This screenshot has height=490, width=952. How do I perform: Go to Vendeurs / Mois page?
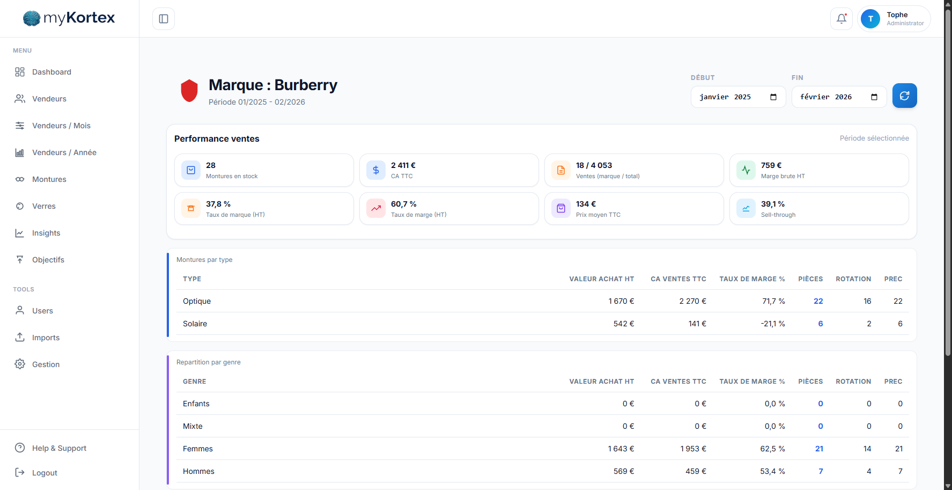point(61,126)
